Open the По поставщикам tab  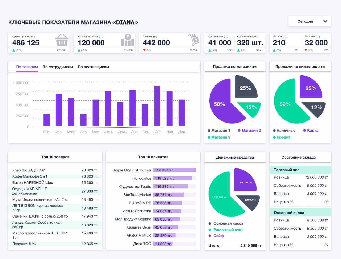click(x=93, y=67)
